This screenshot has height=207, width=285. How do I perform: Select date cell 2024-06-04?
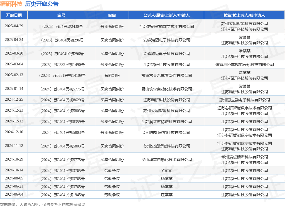[14, 194]
